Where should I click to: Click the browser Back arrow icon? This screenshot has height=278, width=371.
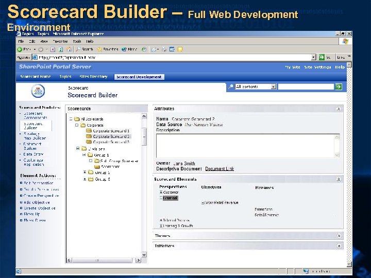point(20,49)
